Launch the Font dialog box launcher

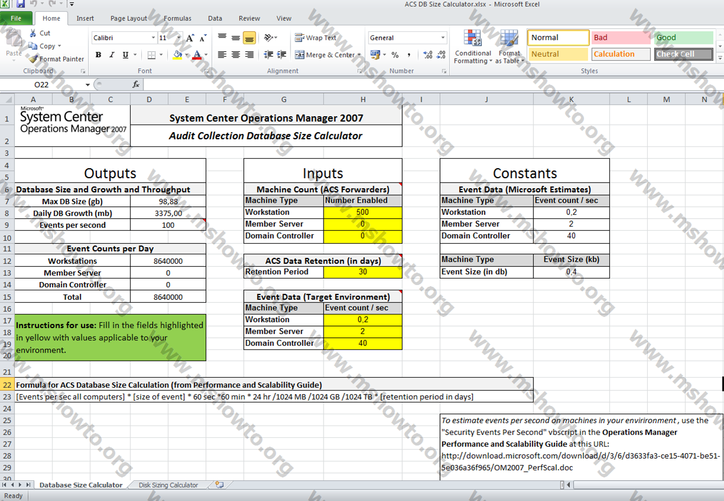point(206,71)
